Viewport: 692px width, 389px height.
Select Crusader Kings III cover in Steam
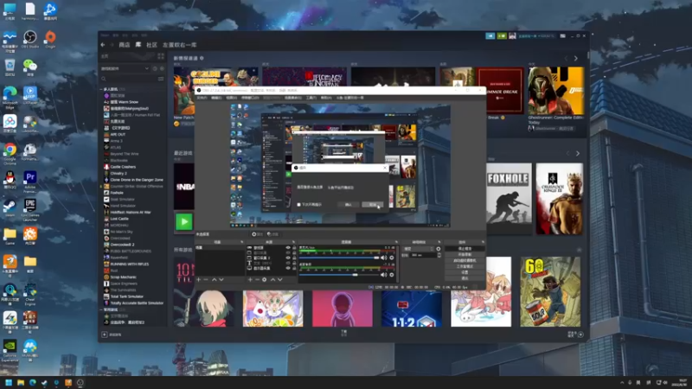(559, 199)
